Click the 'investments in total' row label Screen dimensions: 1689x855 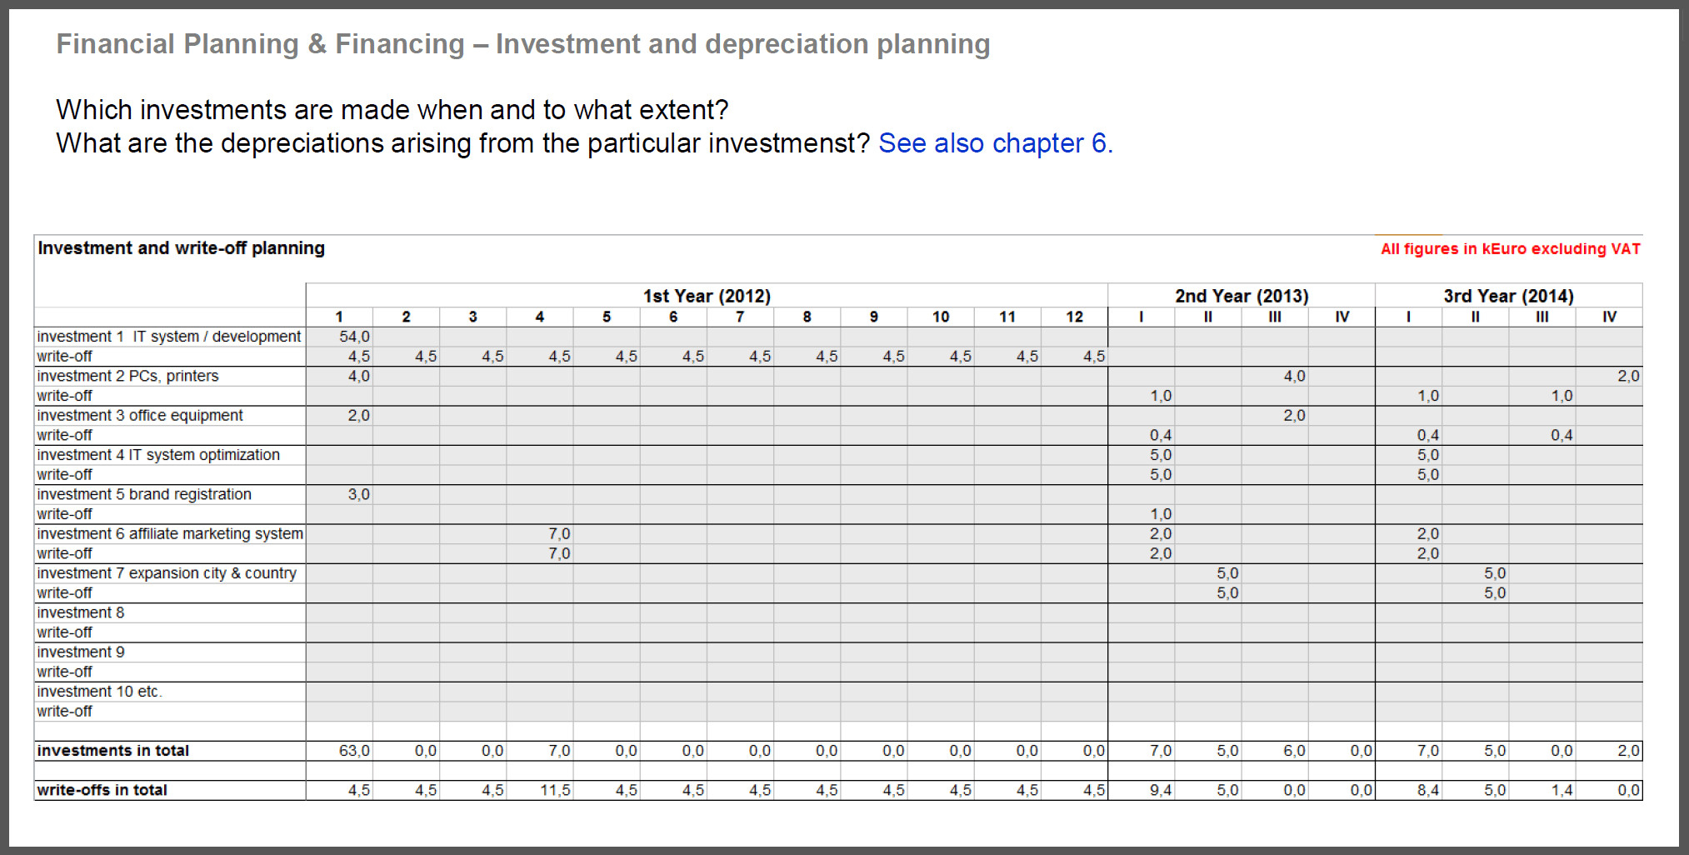[112, 751]
